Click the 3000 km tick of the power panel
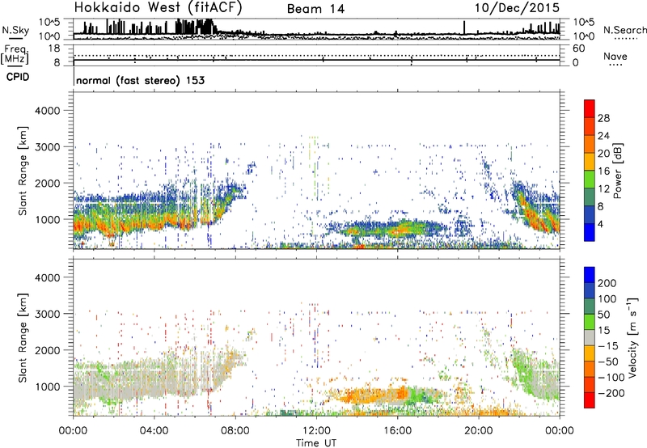The height and width of the screenshot is (448, 647). click(x=47, y=147)
